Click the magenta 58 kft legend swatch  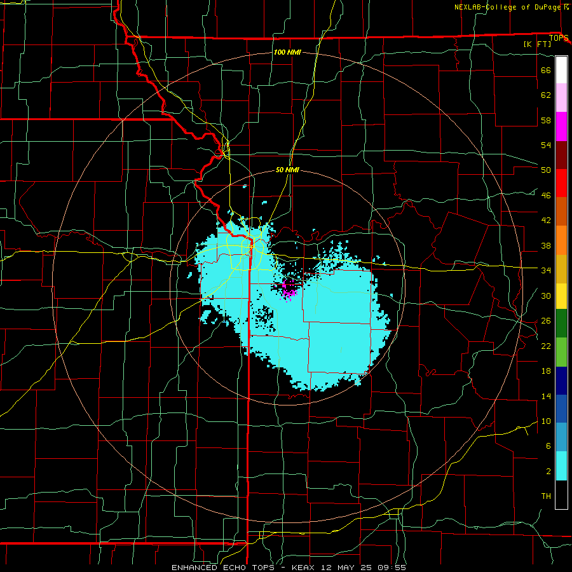(561, 126)
